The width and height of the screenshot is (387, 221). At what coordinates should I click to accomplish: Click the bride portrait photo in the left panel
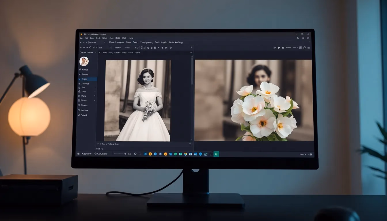point(137,101)
